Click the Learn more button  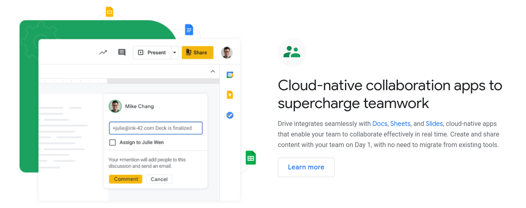click(x=306, y=167)
